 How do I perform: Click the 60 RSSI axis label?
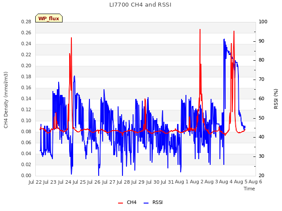tap(261, 98)
